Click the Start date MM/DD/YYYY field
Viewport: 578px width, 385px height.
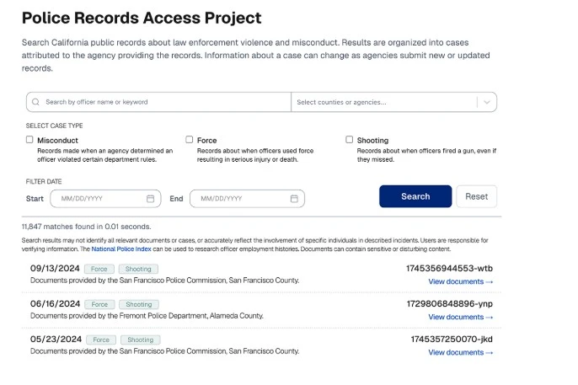(105, 199)
